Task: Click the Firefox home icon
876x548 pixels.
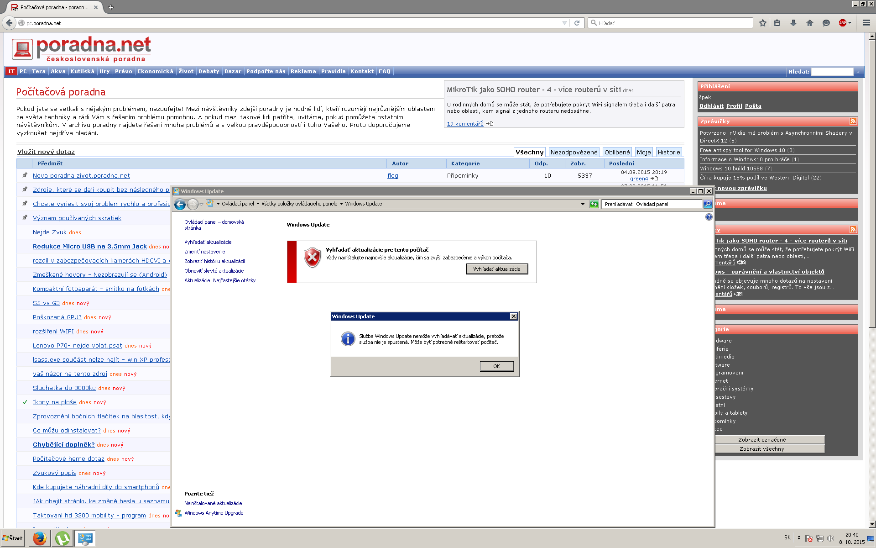Action: (810, 23)
